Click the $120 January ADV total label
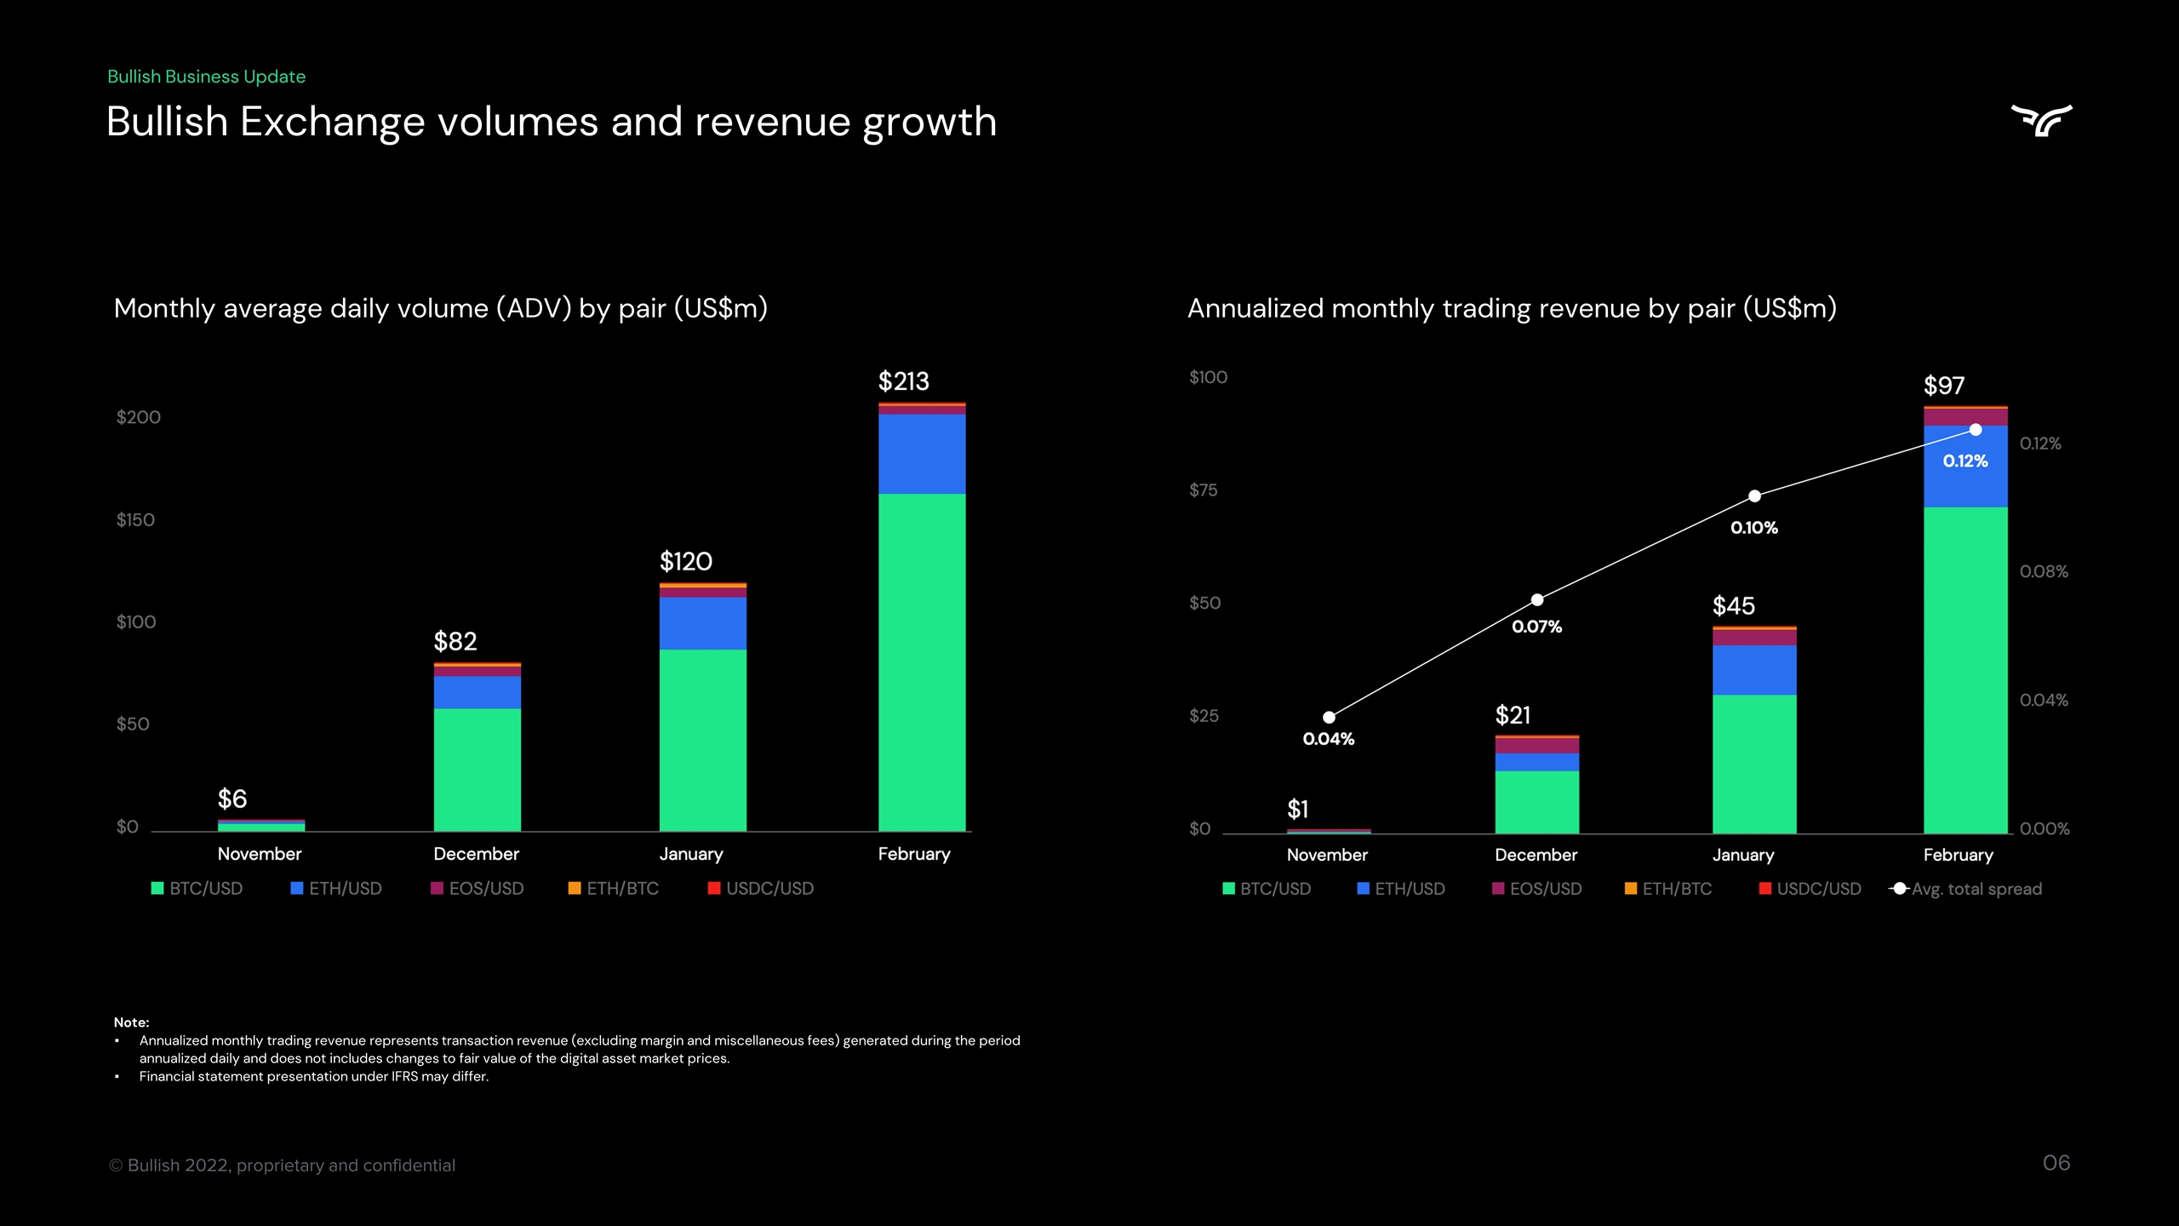The width and height of the screenshot is (2179, 1226). click(686, 562)
